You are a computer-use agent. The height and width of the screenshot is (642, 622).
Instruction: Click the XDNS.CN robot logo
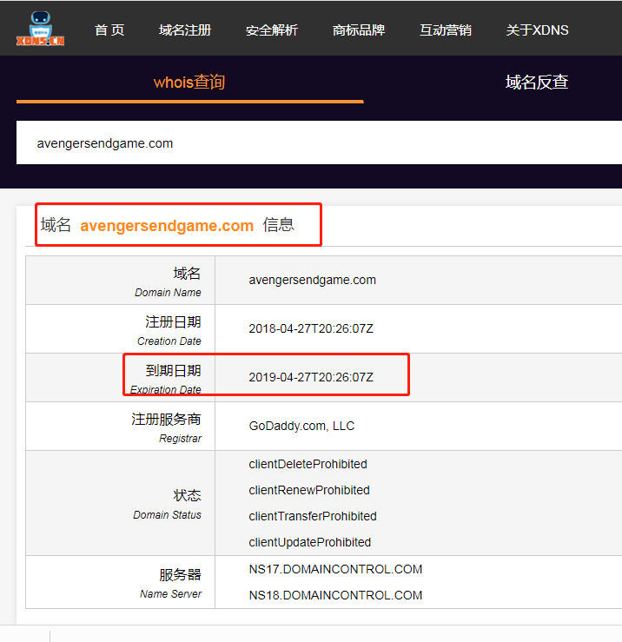(41, 29)
